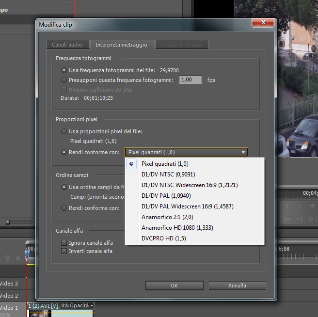Enable Ignora canale alfa checkbox
The image size is (318, 317).
click(x=64, y=243)
